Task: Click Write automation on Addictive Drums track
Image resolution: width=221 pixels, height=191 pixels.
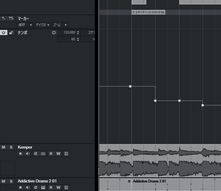Action: [x=58, y=187]
